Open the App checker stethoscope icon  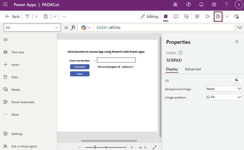tap(186, 16)
